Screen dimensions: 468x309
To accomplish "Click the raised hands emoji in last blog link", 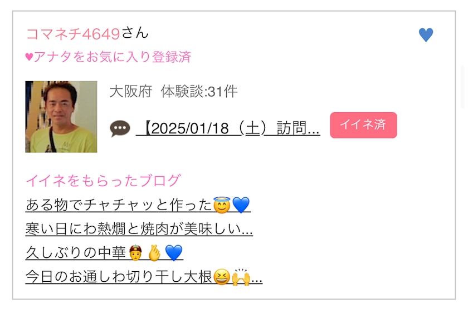I will 241,277.
